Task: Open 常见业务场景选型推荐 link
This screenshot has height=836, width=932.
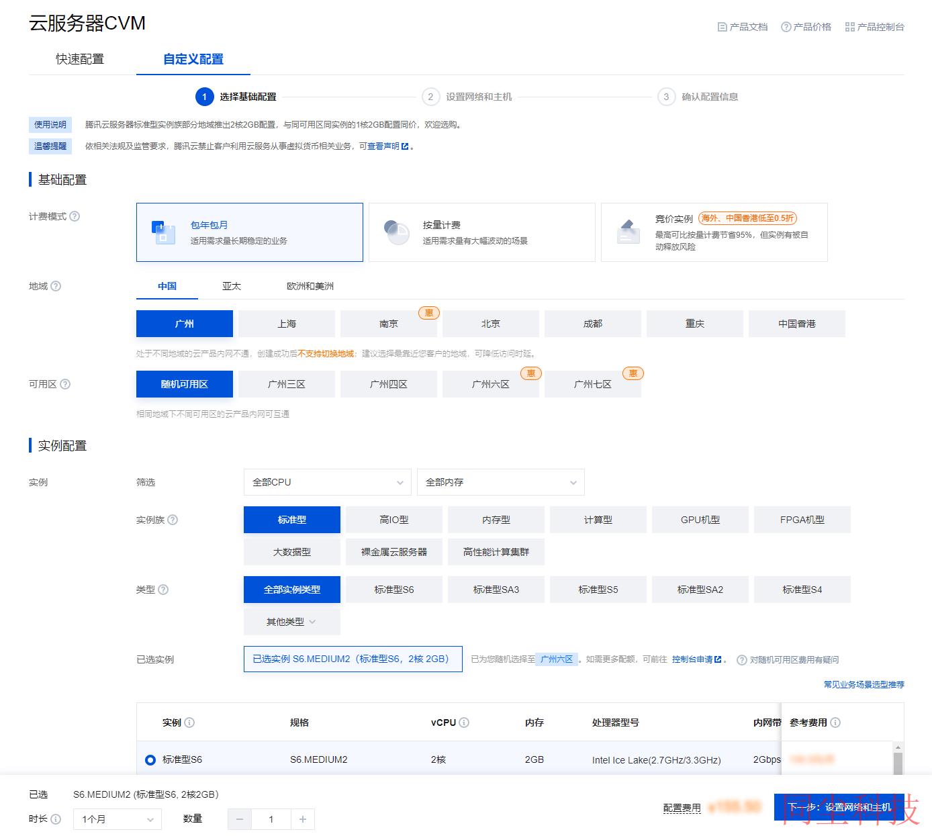Action: [x=864, y=684]
